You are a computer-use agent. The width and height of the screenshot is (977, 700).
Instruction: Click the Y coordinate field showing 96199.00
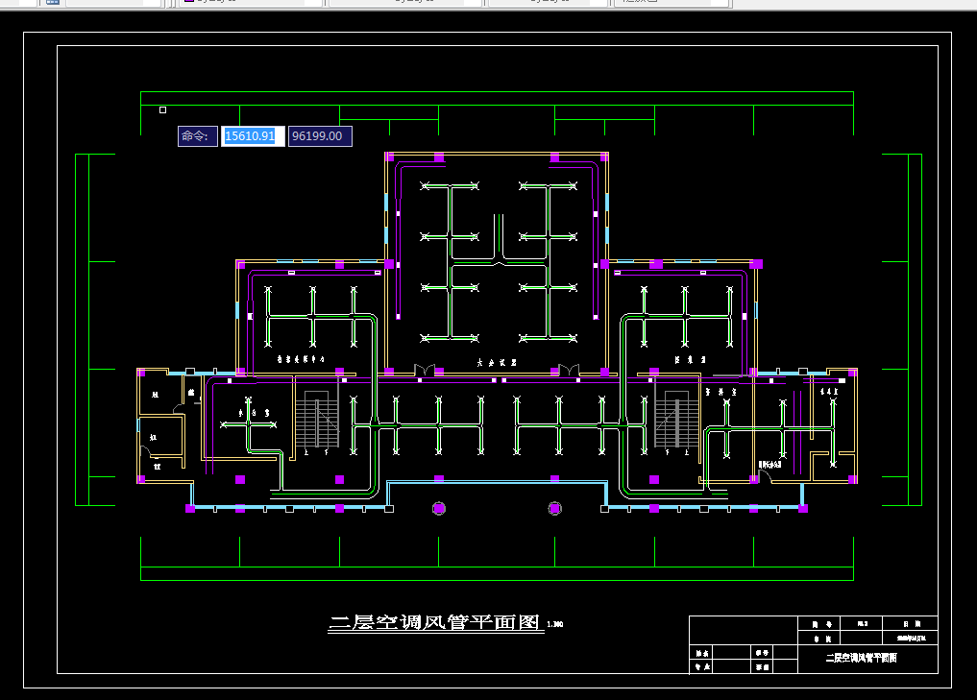[x=320, y=136]
